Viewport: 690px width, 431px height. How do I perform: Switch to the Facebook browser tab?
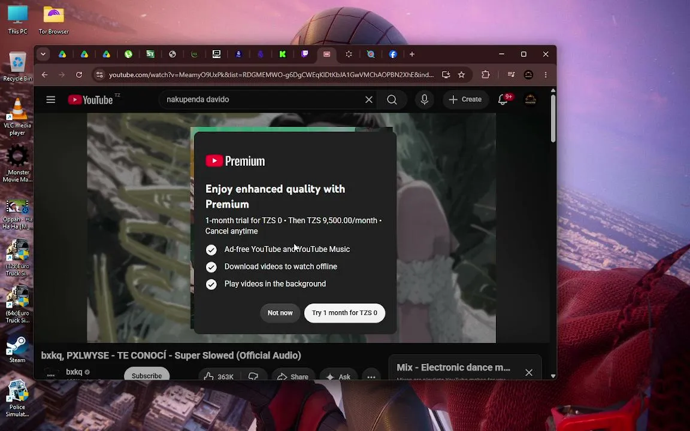click(393, 54)
